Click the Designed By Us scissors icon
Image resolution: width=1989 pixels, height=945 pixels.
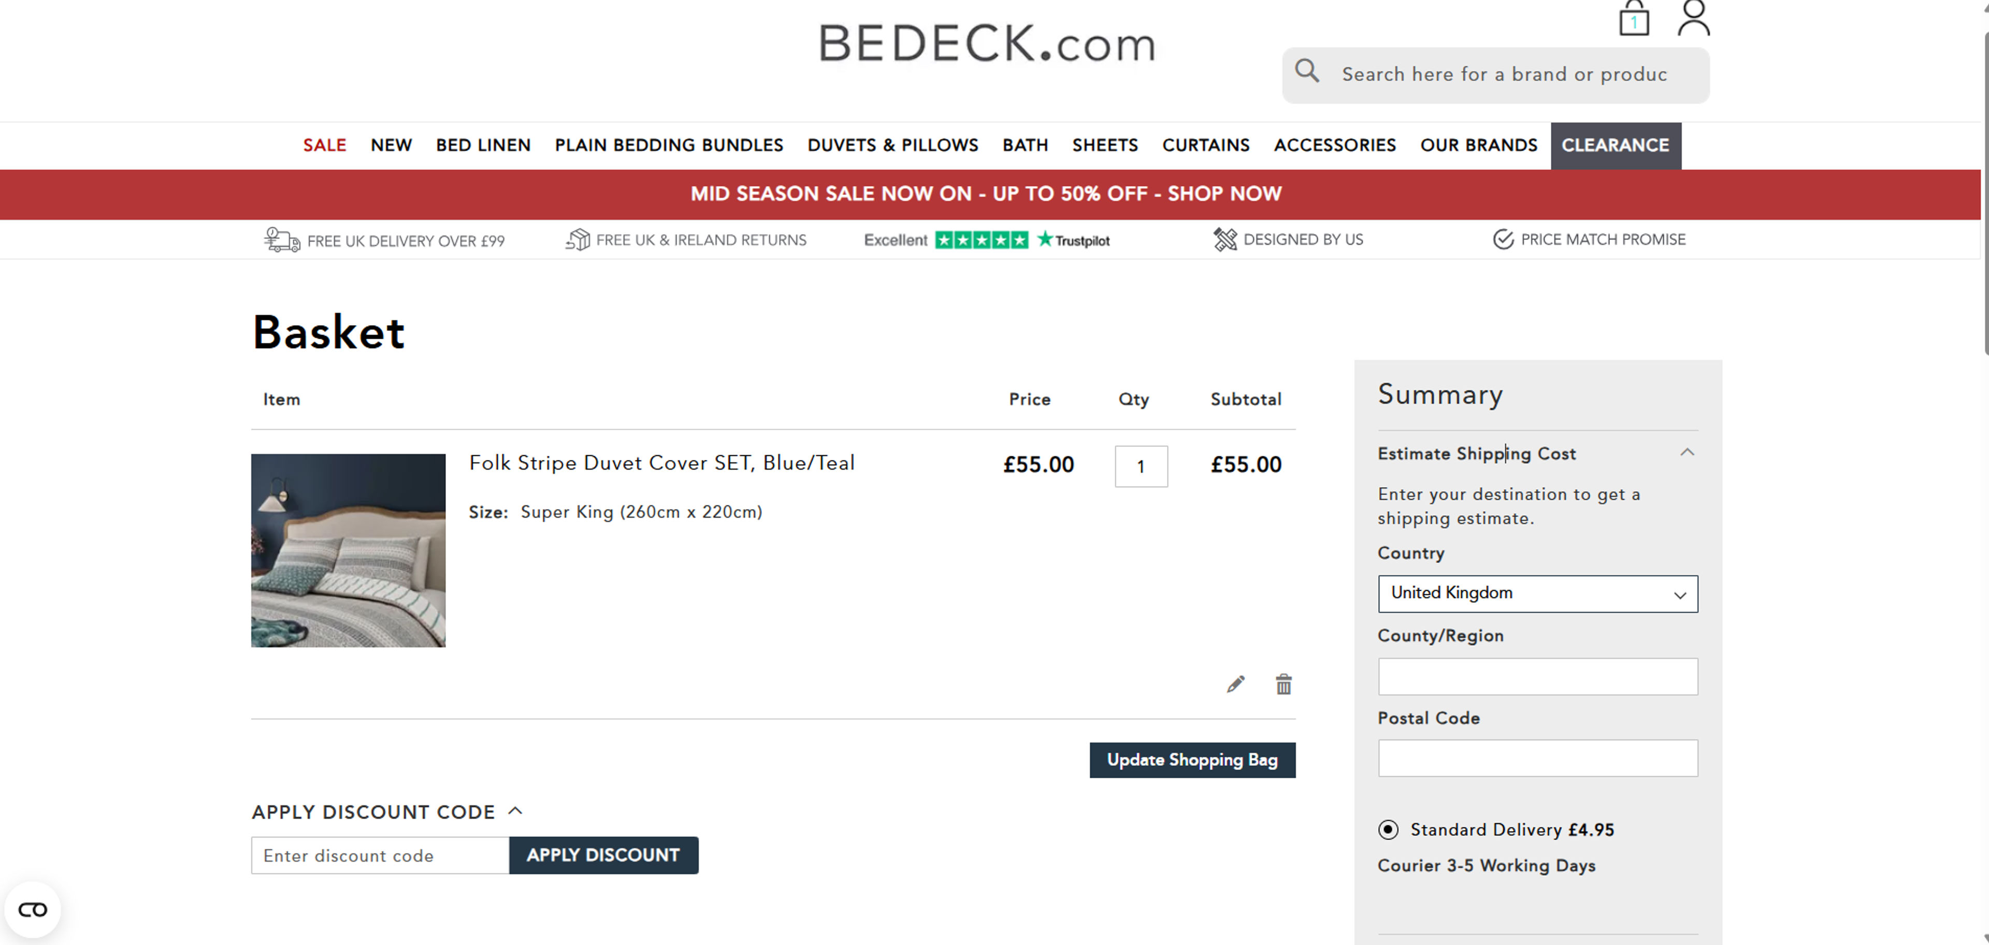pos(1226,239)
